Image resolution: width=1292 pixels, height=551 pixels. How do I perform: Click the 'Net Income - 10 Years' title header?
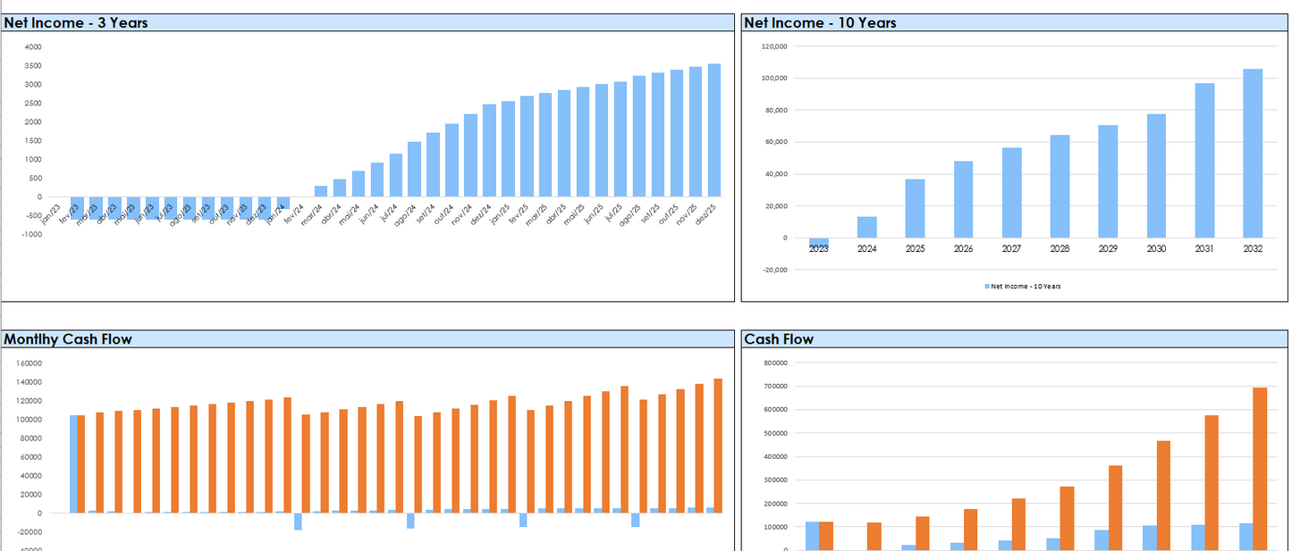tap(820, 23)
